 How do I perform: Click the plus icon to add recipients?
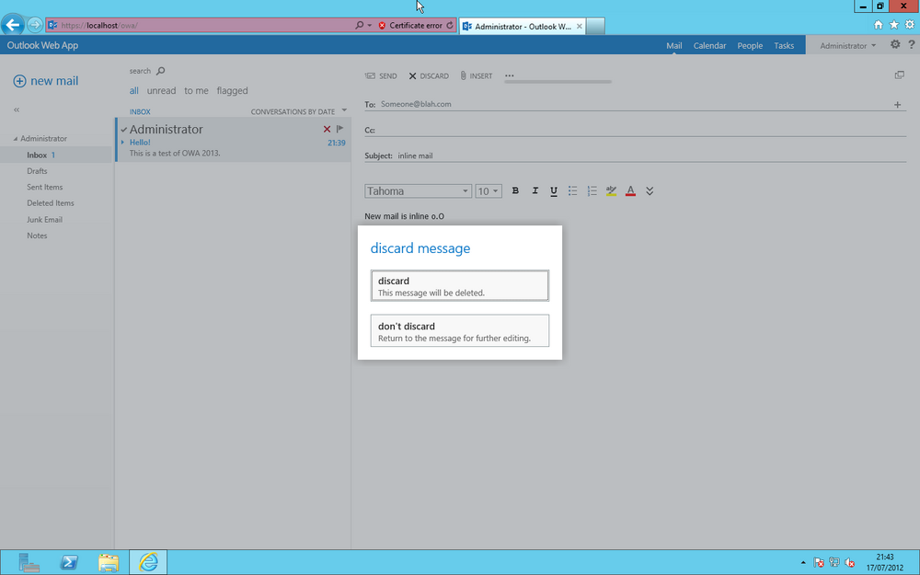[897, 105]
